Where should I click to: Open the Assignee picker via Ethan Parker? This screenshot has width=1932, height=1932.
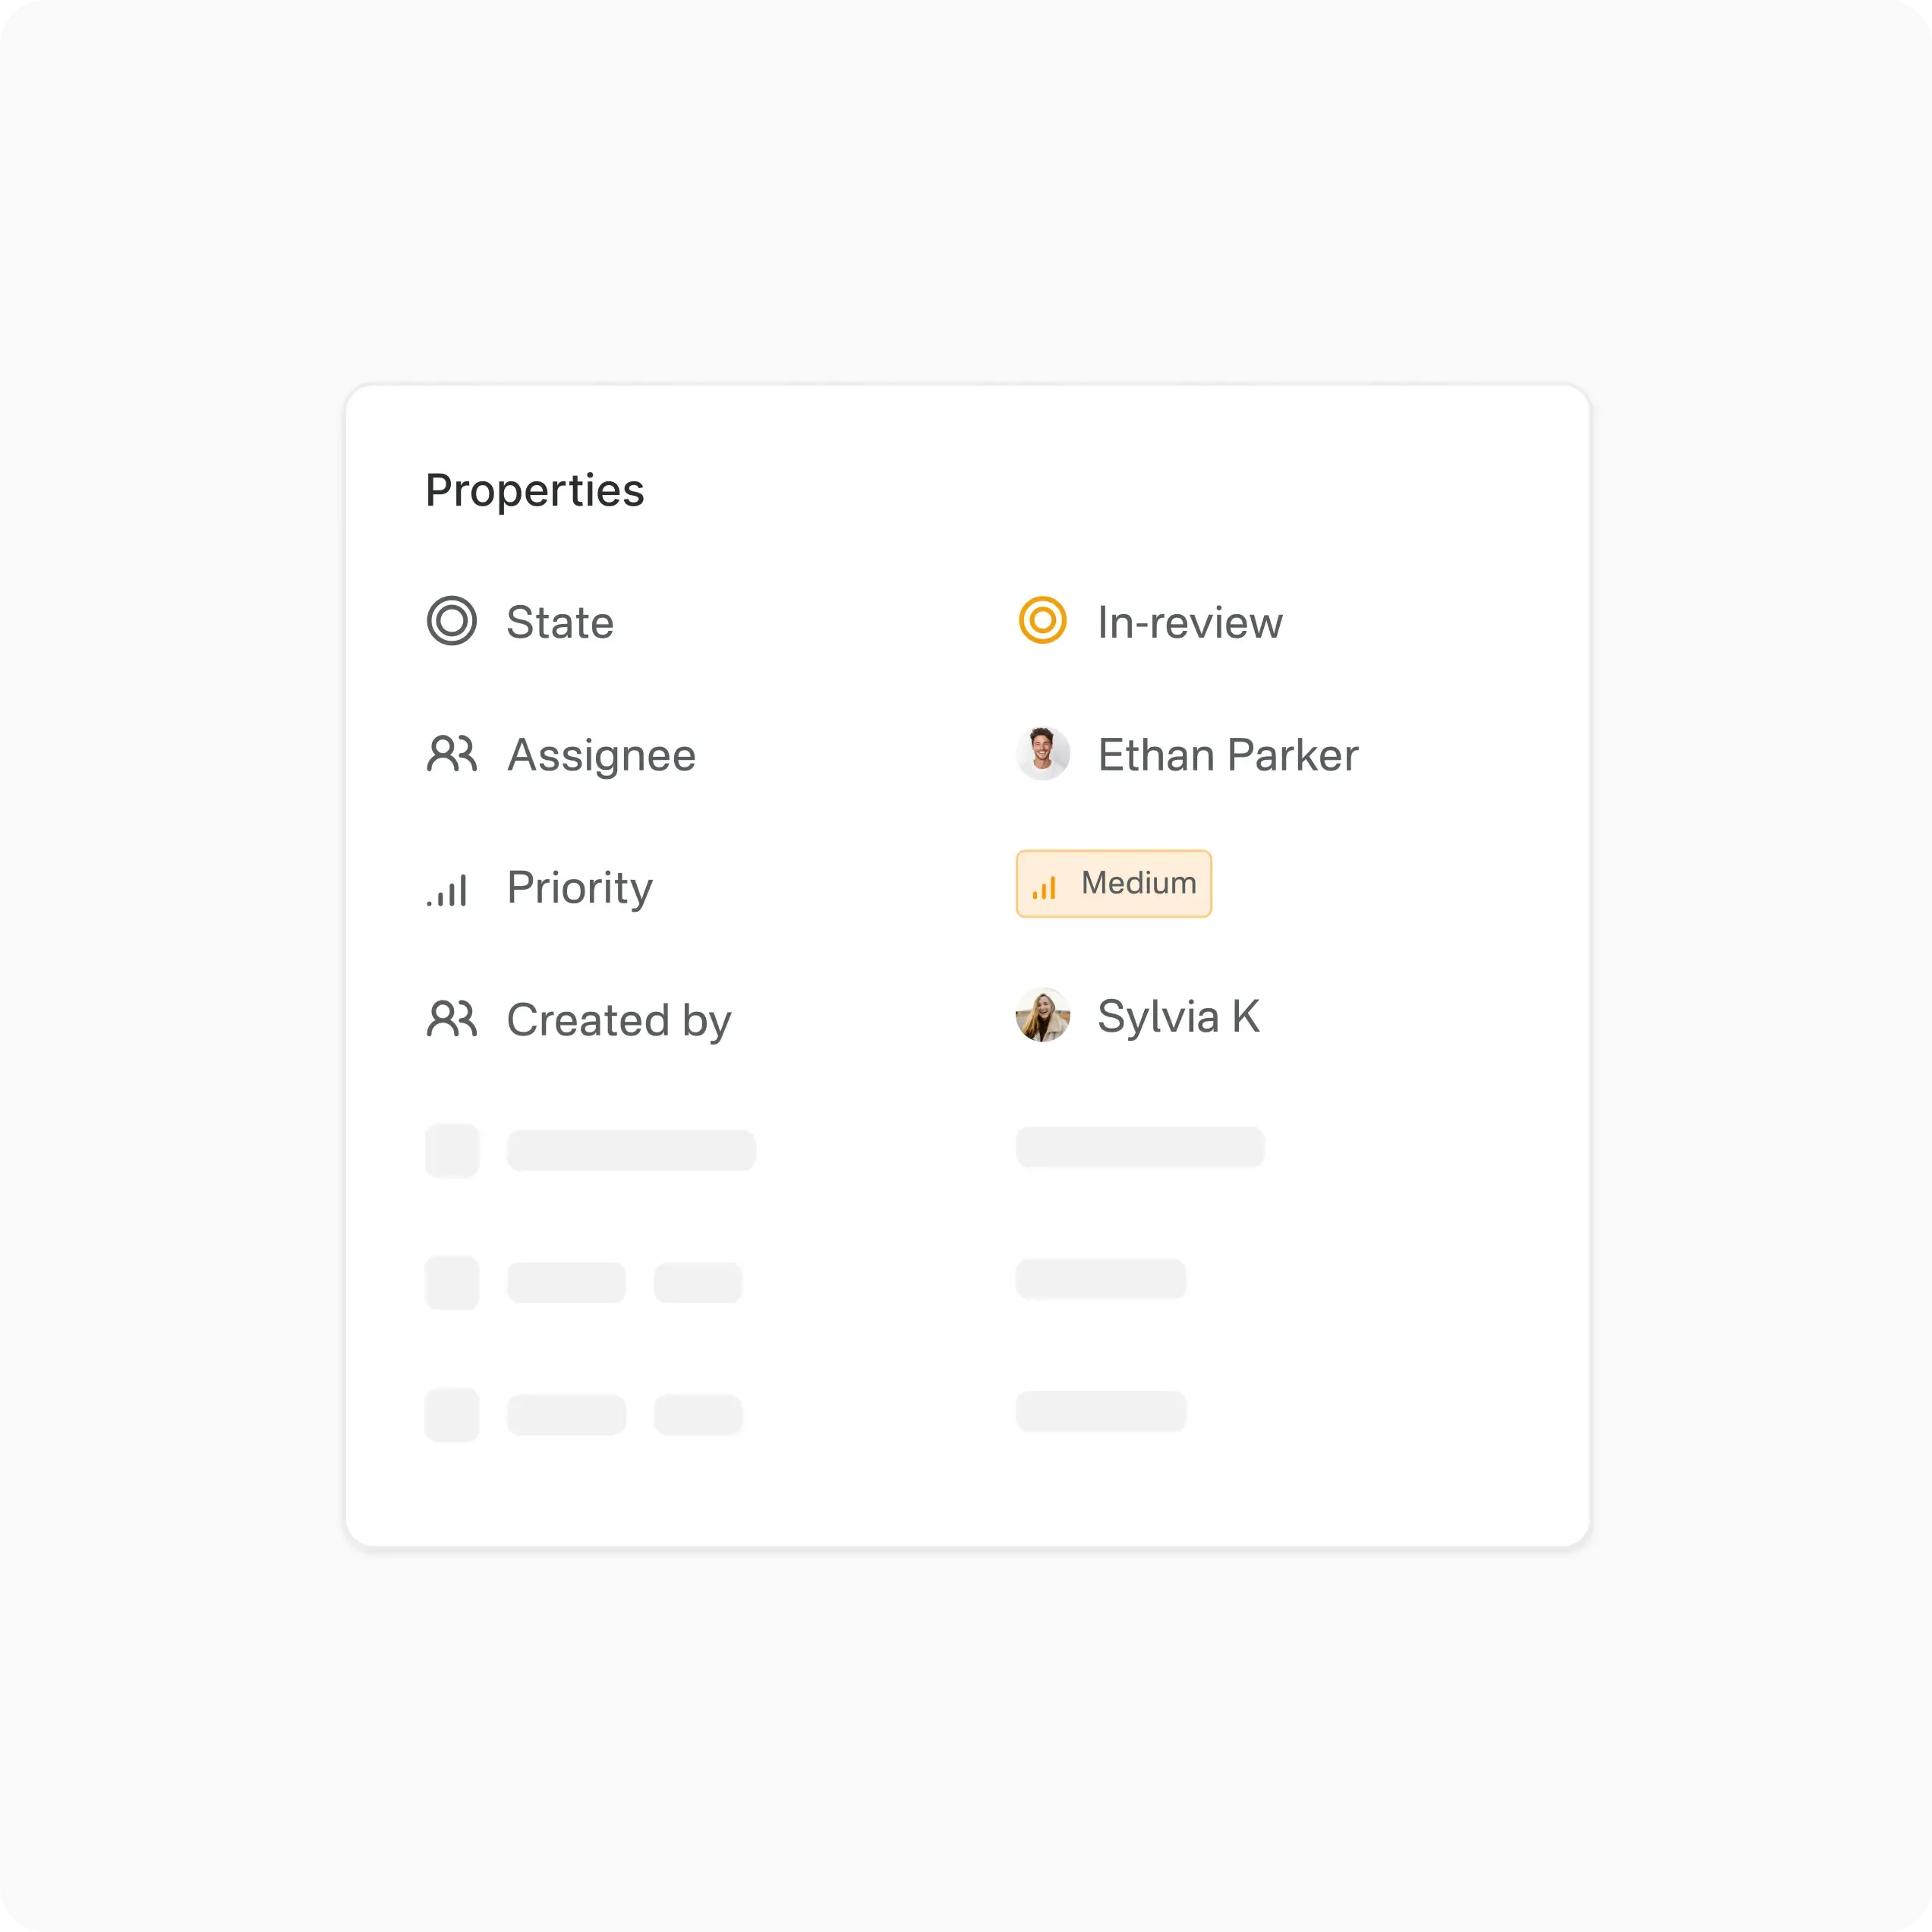[x=1228, y=754]
